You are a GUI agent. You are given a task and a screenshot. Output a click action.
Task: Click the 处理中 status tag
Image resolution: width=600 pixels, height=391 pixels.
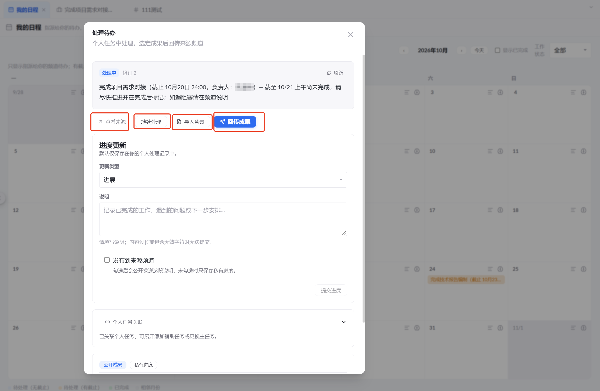(109, 73)
